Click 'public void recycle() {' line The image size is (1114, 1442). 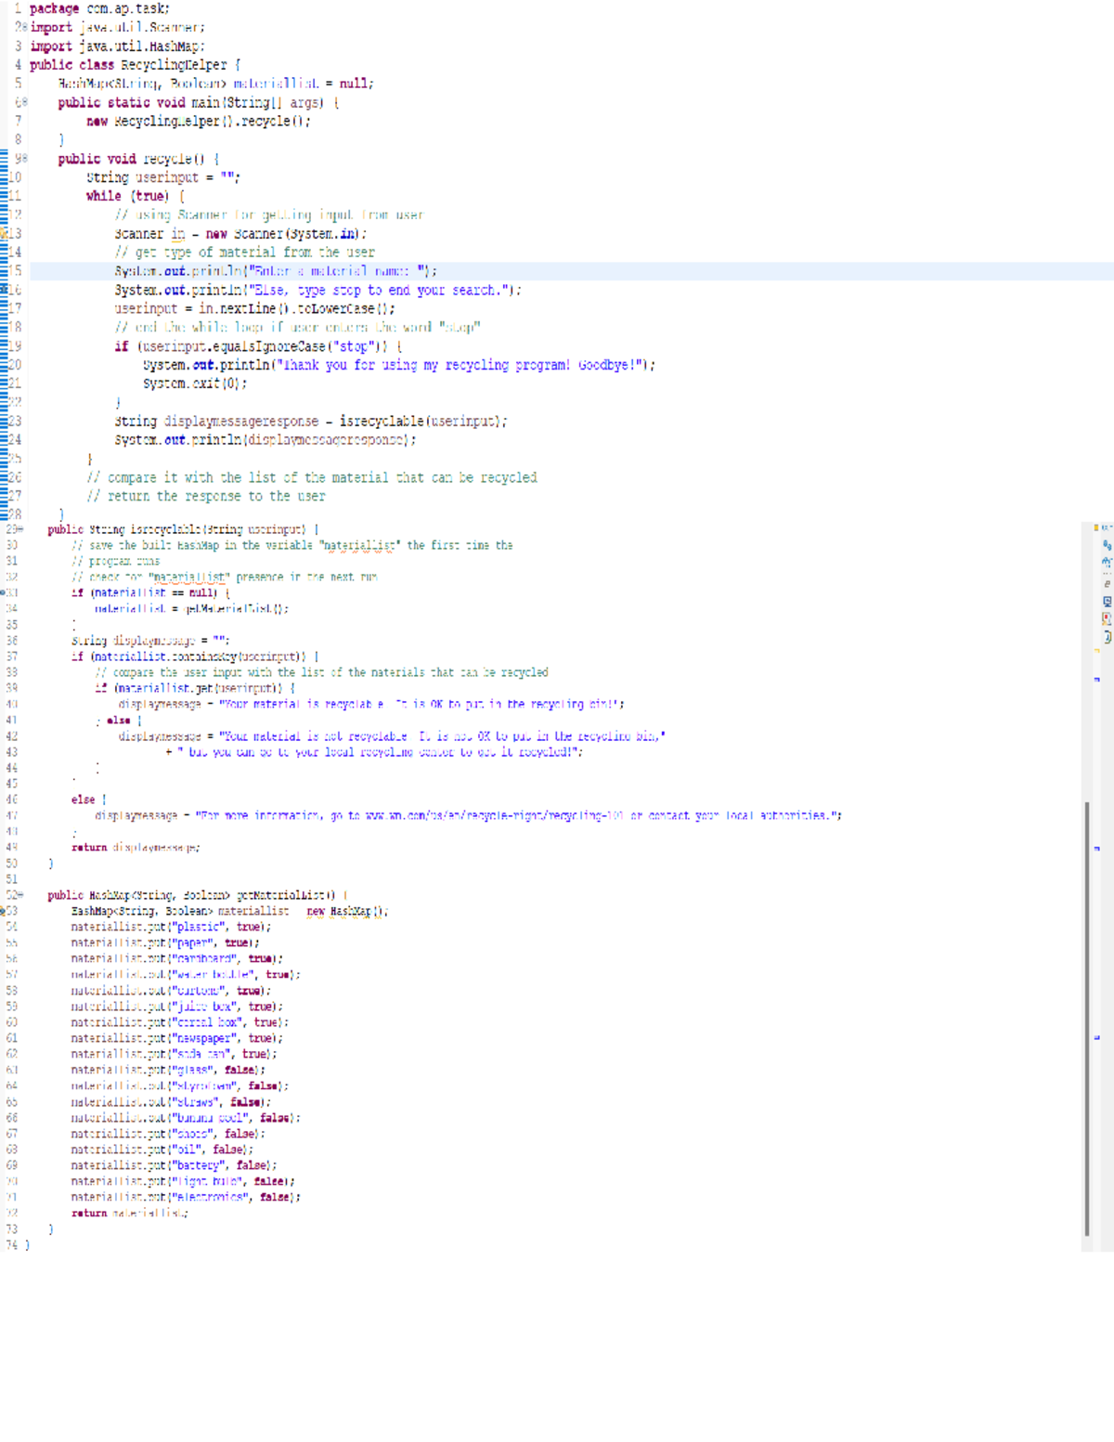point(138,159)
